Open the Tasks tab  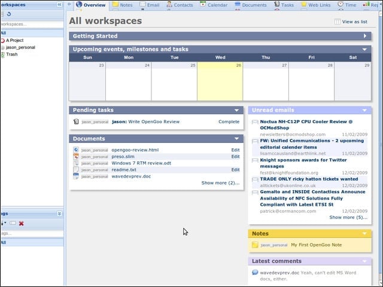pyautogui.click(x=284, y=5)
